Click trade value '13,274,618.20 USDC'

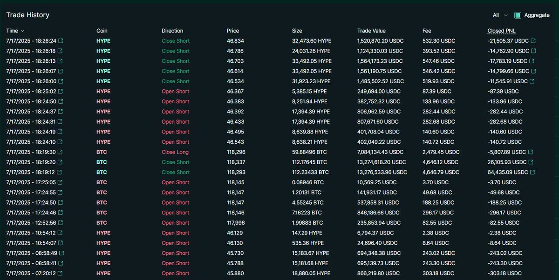pyautogui.click(x=382, y=162)
